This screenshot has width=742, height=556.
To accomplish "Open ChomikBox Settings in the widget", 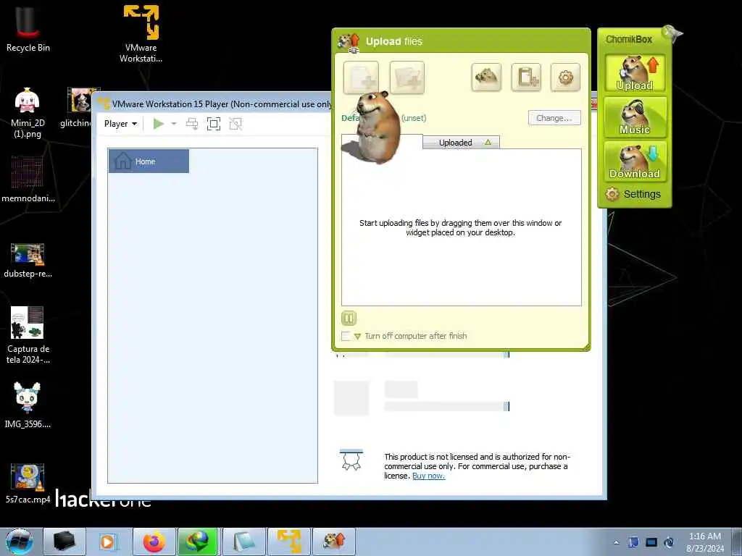I will click(x=633, y=194).
